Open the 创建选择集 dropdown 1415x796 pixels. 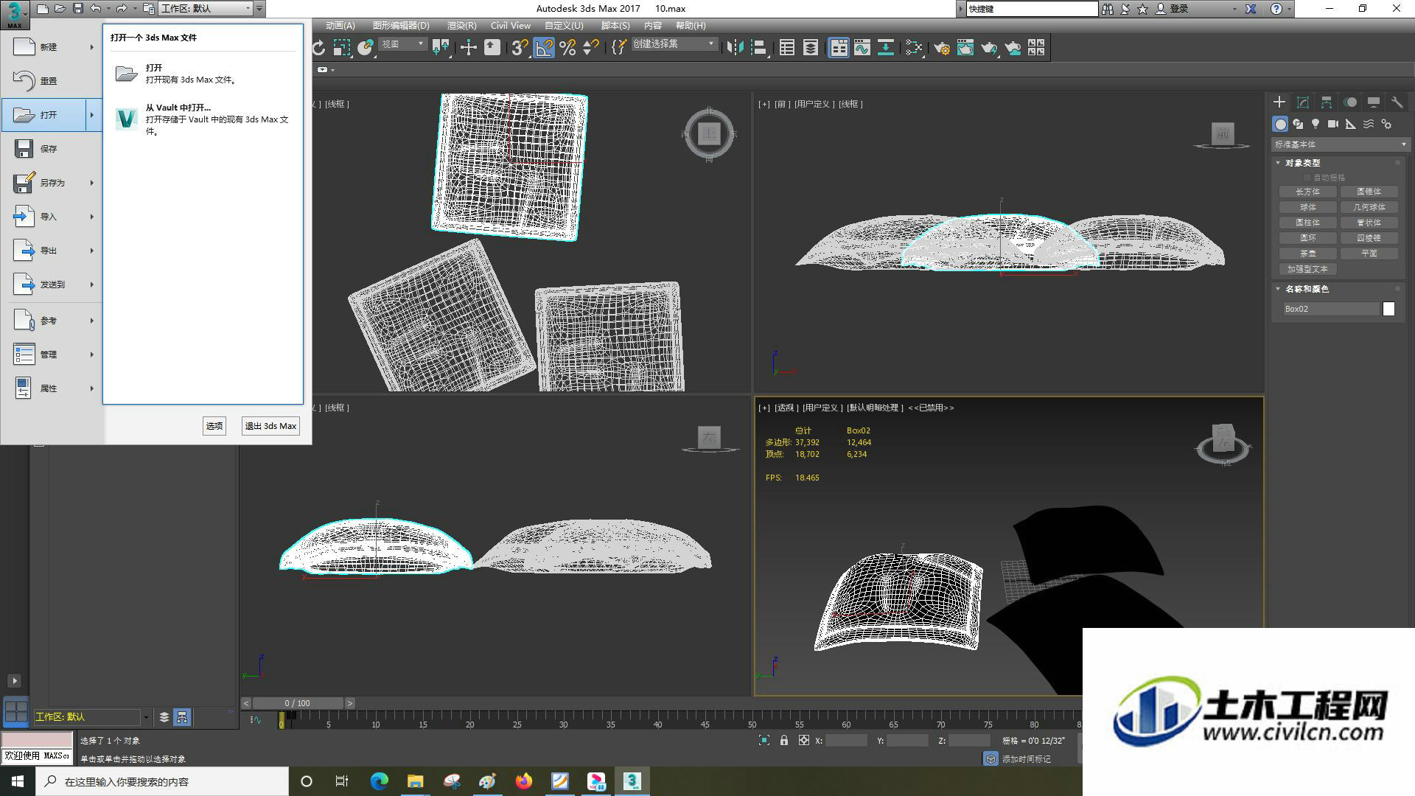coord(674,44)
